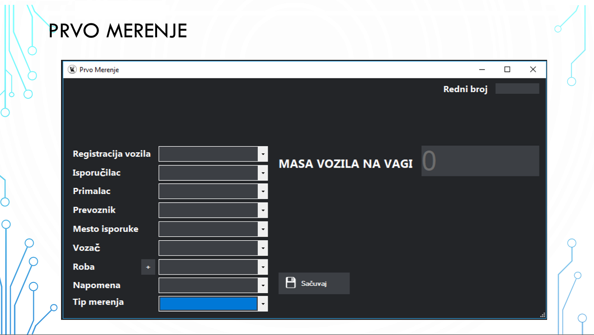Screen dimensions: 594x335
Task: Click the Prvo Merenje app logo icon
Action: 72,70
